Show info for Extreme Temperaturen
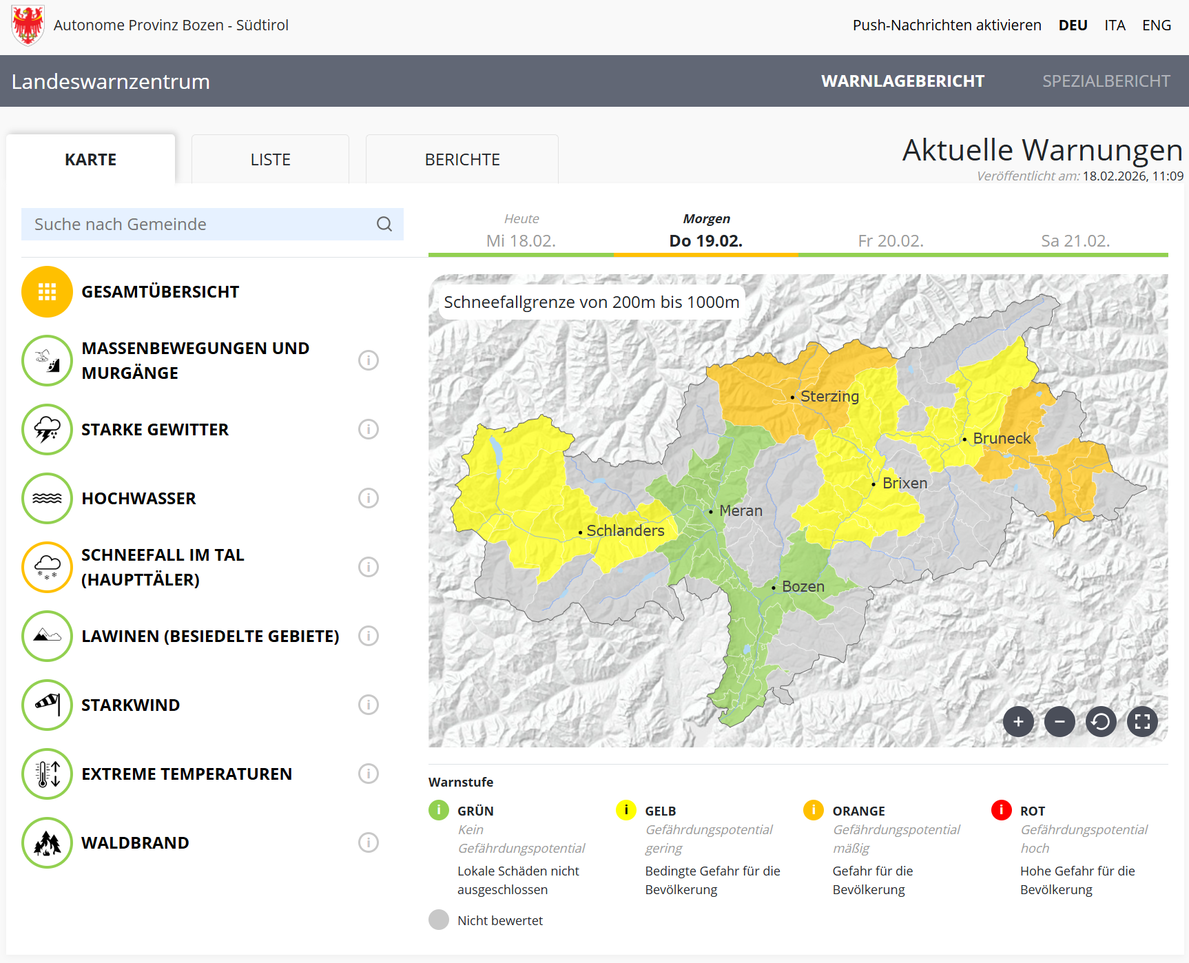Image resolution: width=1189 pixels, height=963 pixels. click(369, 774)
